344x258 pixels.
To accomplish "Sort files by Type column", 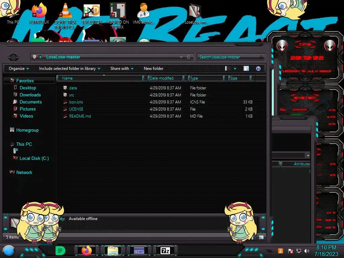I will [x=206, y=78].
